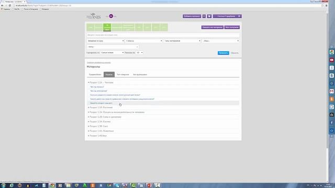
Task: Open the file explorer folder in taskbar
Action: pos(68,185)
